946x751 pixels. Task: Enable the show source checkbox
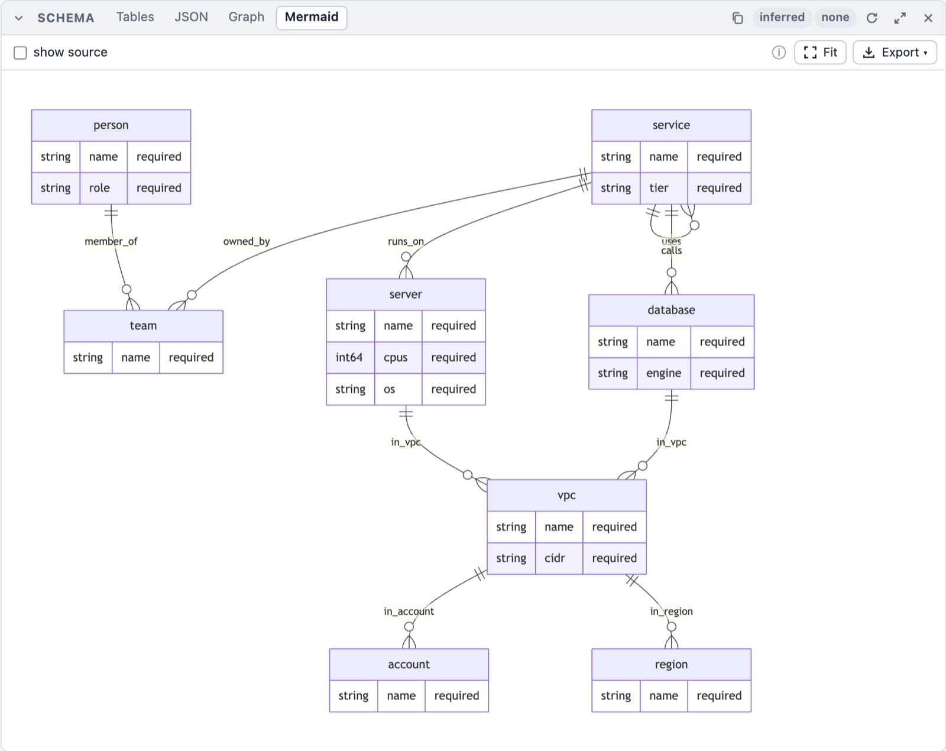click(x=20, y=53)
